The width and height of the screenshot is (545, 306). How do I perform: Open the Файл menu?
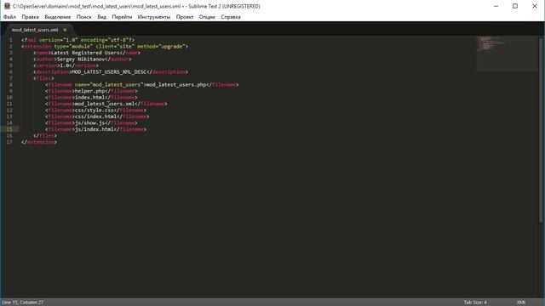pyautogui.click(x=9, y=17)
